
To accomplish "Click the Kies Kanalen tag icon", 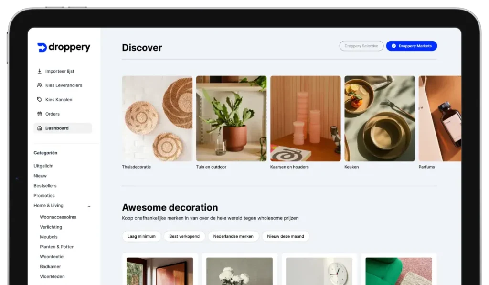I will click(40, 99).
